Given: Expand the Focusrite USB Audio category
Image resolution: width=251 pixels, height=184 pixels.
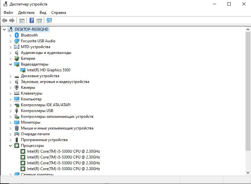Looking at the screenshot, I should pos(10,41).
